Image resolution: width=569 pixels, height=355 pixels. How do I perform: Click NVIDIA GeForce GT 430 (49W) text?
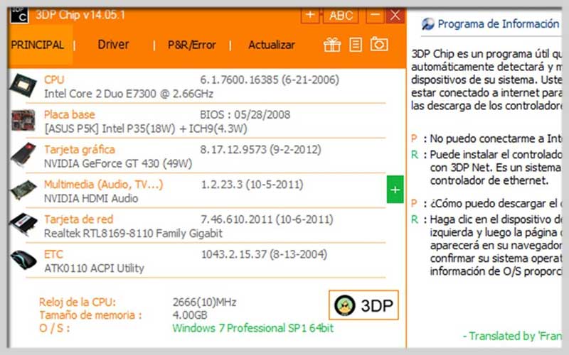118,164
